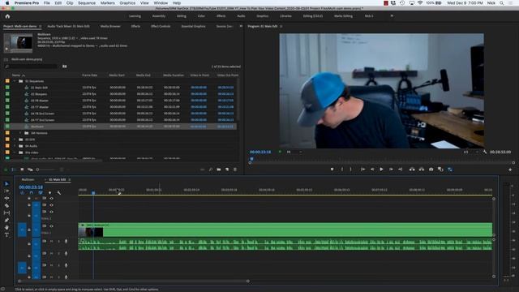Select the Ripple Edit tool
Viewport: 519px width, 292px height.
[x=6, y=198]
